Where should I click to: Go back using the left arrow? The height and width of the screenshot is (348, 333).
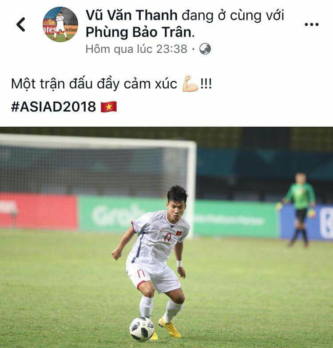pyautogui.click(x=21, y=24)
